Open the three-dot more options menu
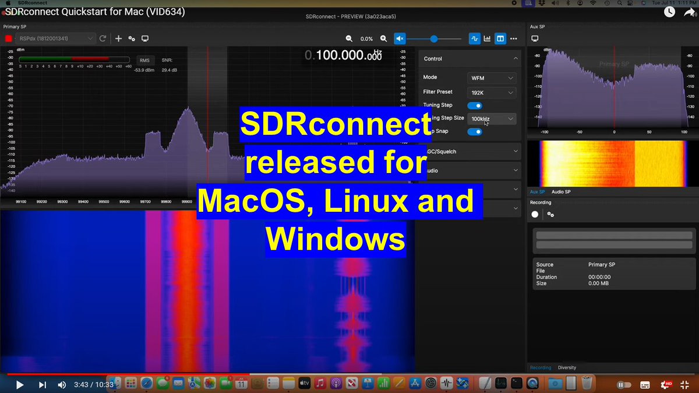This screenshot has width=699, height=393. (x=513, y=38)
